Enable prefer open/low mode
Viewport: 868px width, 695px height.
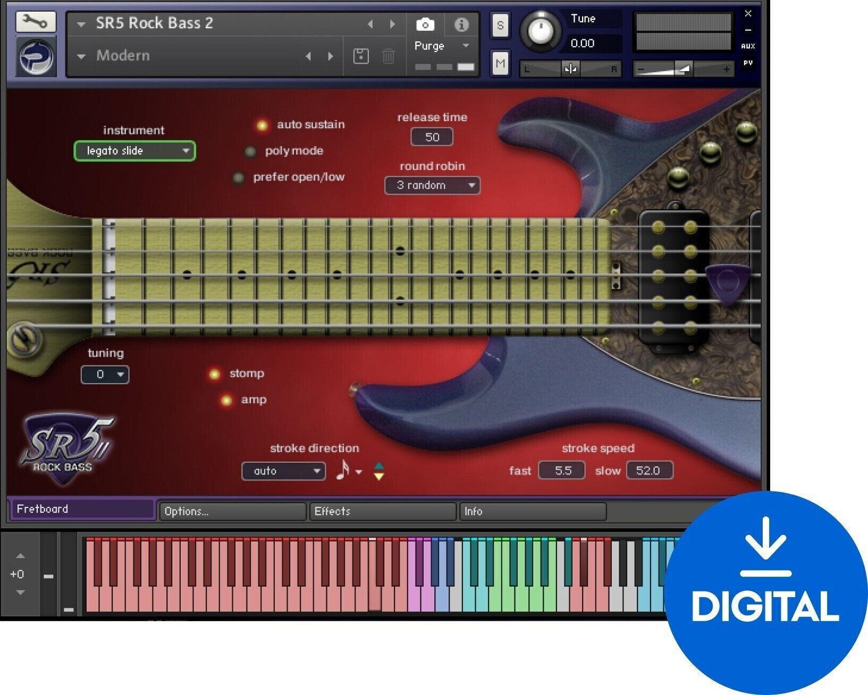click(239, 178)
